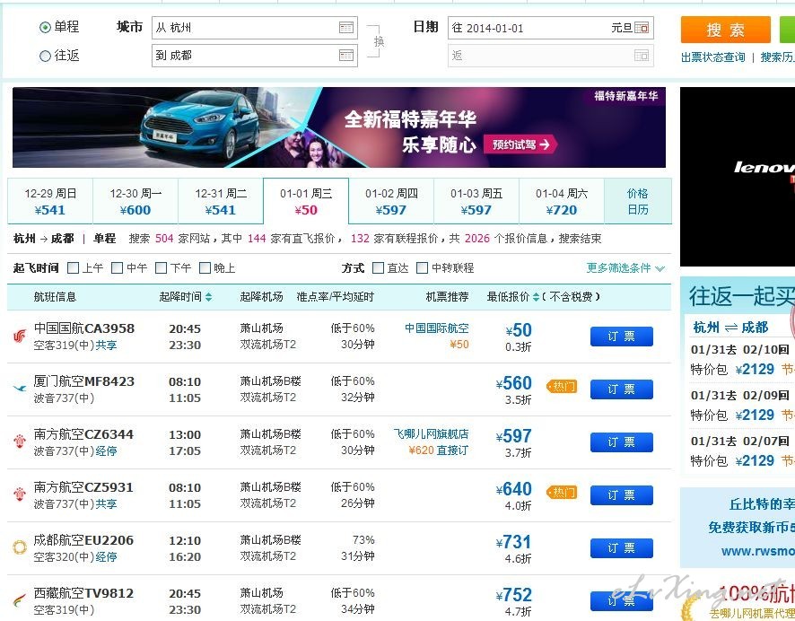This screenshot has height=621, width=795.
Task: Click 经停 link under 南方航空CZ6344
Action: pos(107,451)
